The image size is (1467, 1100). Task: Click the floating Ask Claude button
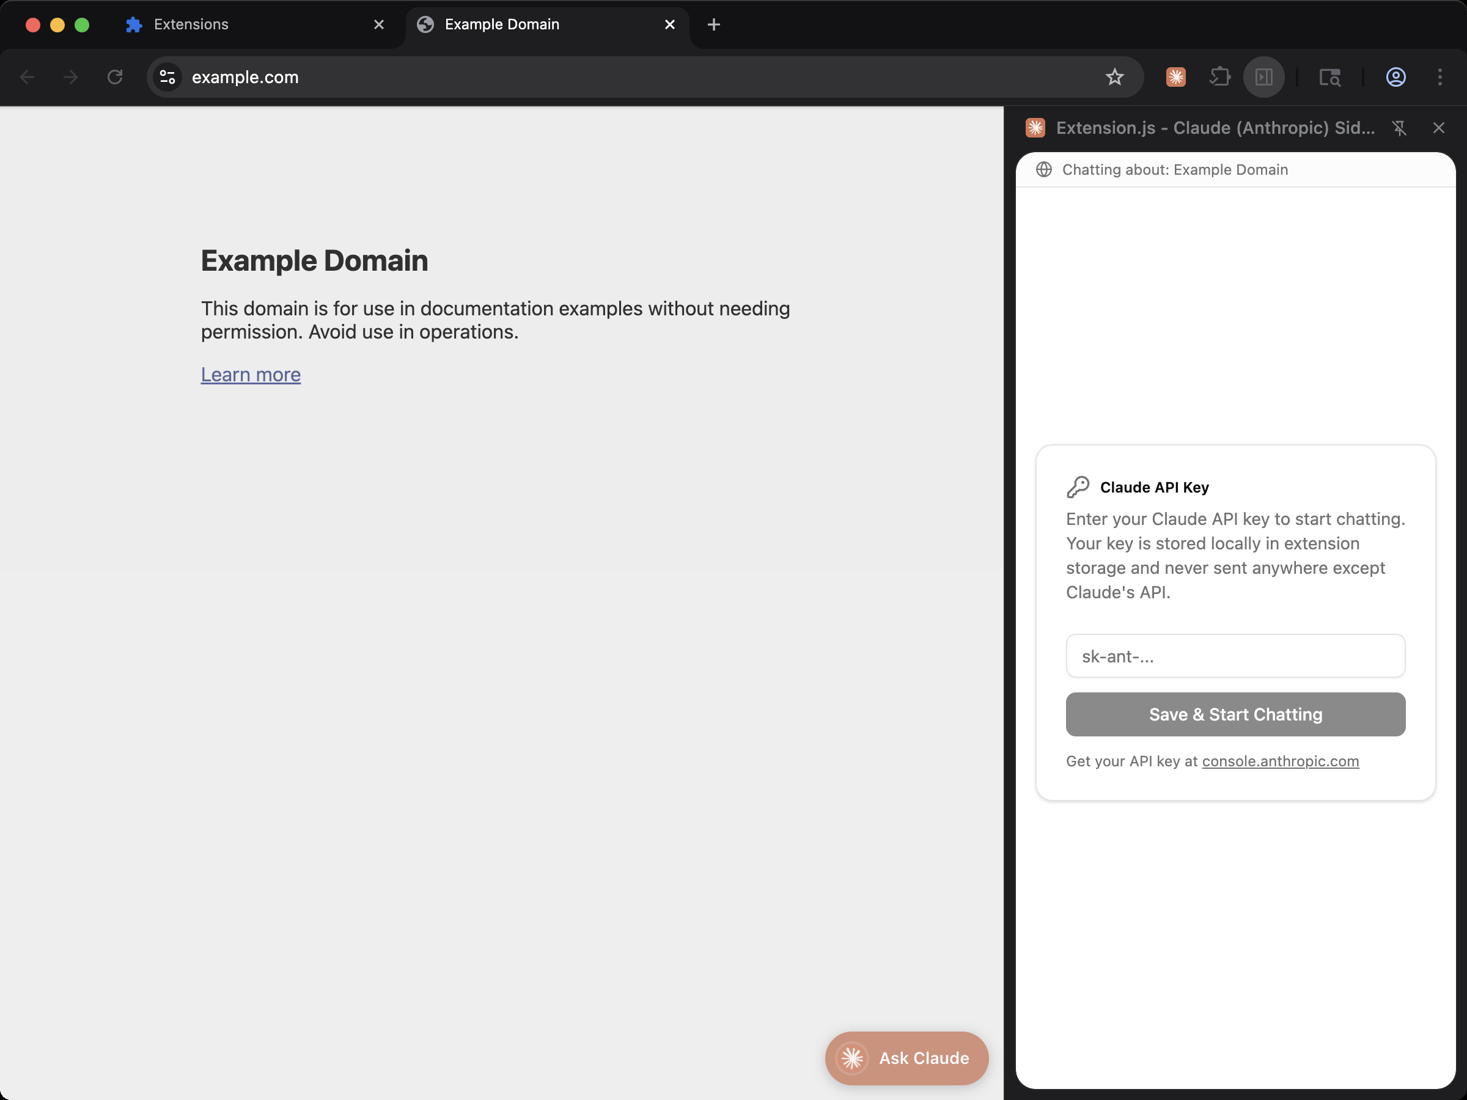(x=906, y=1058)
